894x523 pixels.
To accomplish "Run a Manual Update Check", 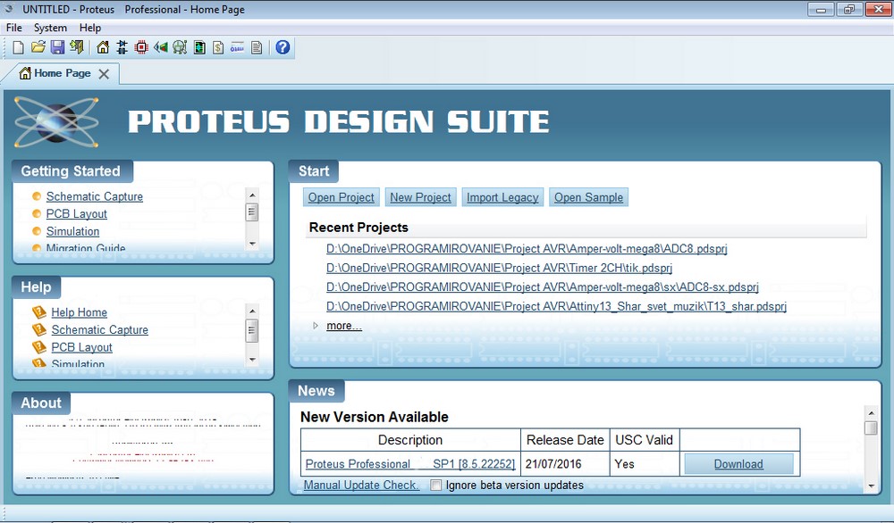I will click(x=361, y=485).
